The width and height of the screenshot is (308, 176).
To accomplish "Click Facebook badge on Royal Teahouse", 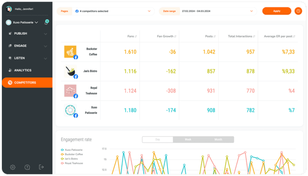I will pyautogui.click(x=76, y=96).
